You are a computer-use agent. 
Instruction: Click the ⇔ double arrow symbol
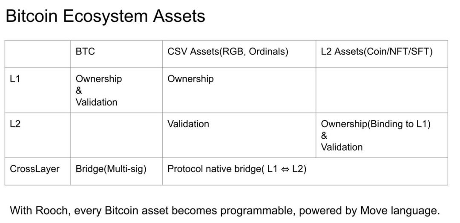(285, 169)
